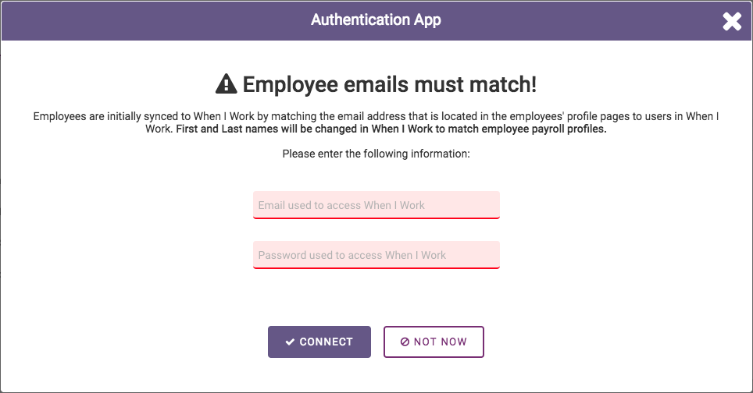The height and width of the screenshot is (393, 753).
Task: Click the Employees are initially synced paragraph
Action: point(376,122)
